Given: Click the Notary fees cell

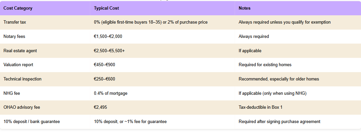Looking at the screenshot, I should (x=14, y=37).
